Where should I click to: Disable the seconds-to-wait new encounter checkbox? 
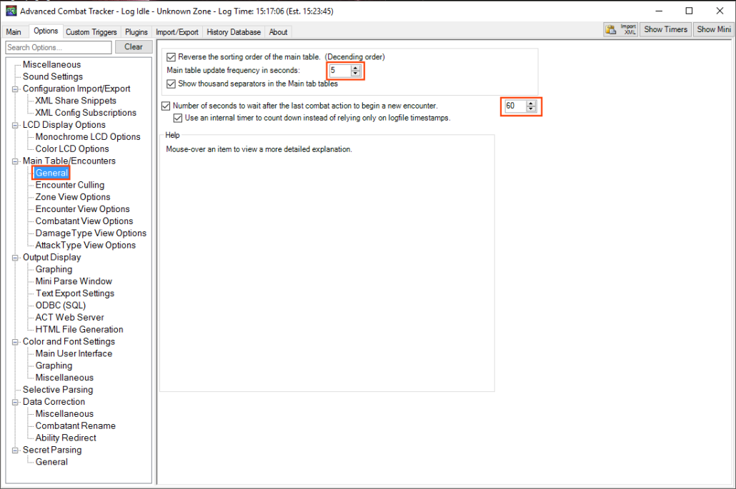[166, 106]
